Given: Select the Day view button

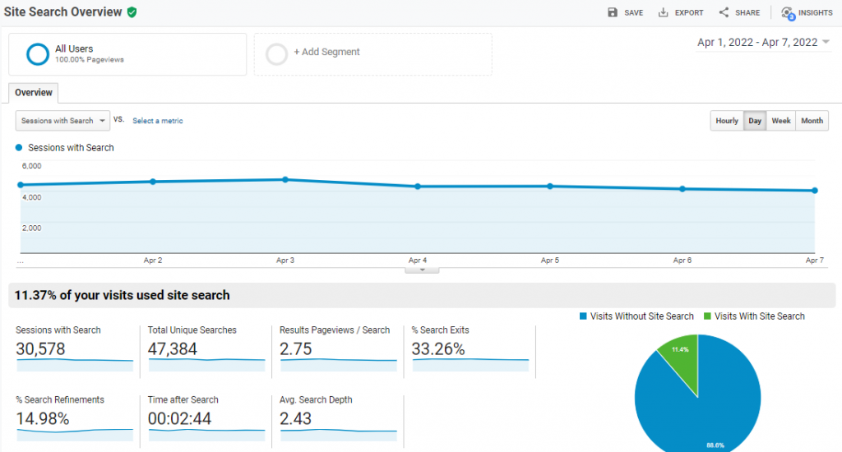Looking at the screenshot, I should tap(755, 121).
